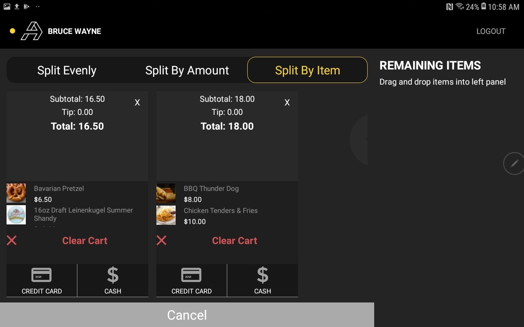The width and height of the screenshot is (524, 327).
Task: Open the LOGOUT menu item
Action: (x=491, y=31)
